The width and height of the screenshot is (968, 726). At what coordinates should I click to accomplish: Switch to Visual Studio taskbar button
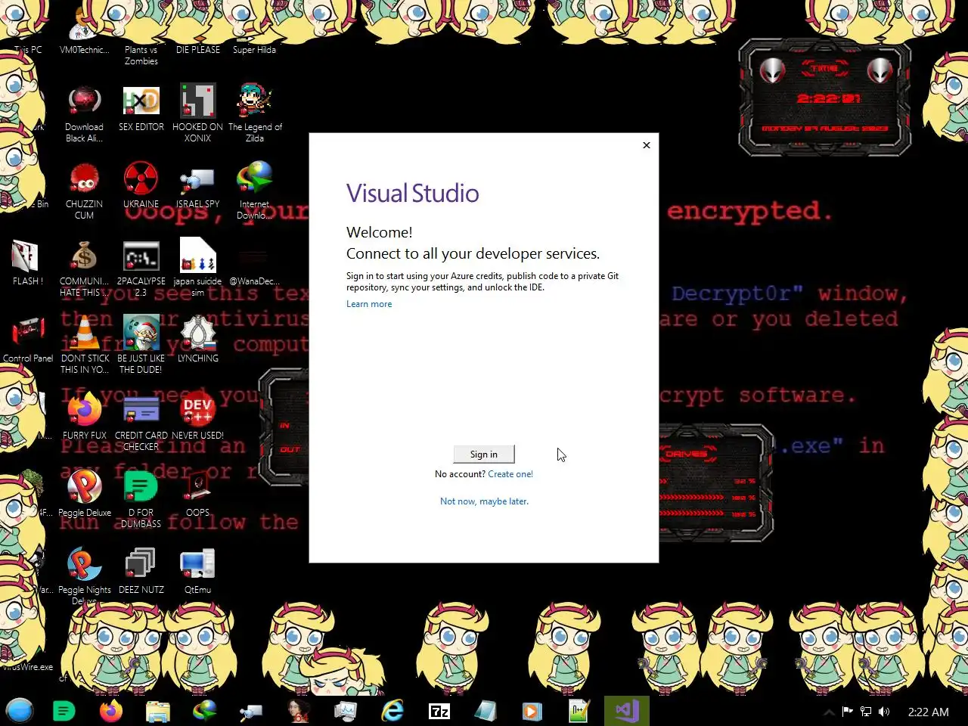tap(627, 711)
